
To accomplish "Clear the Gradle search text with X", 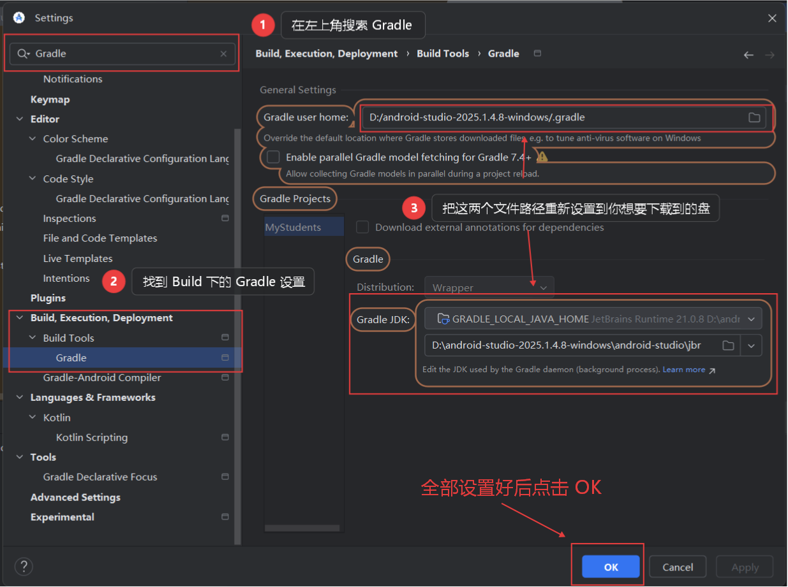I will [223, 54].
